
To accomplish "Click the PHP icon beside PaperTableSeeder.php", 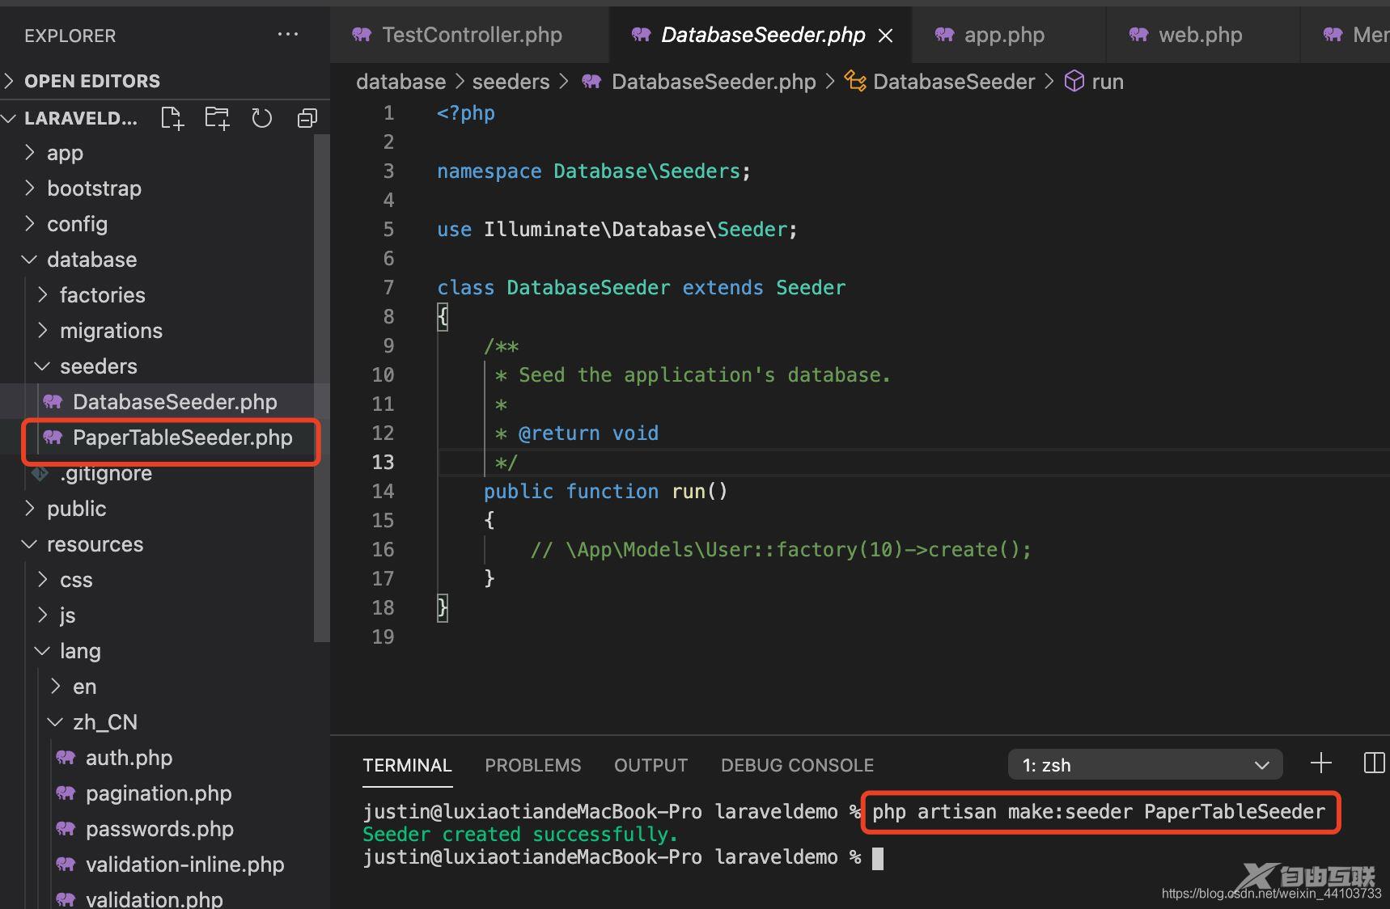I will (x=53, y=438).
